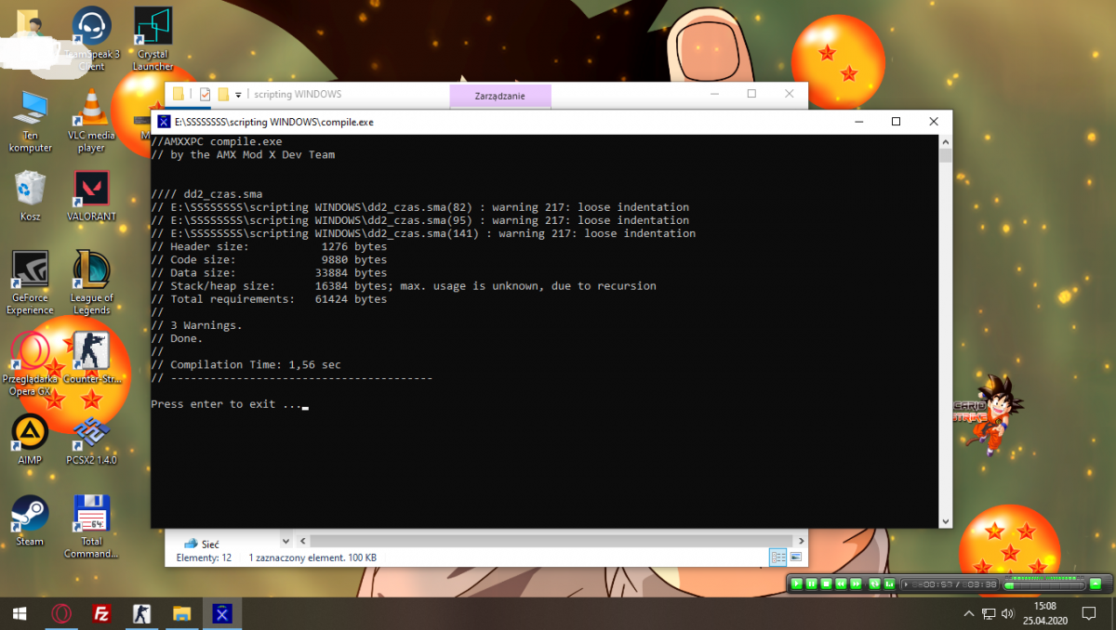The width and height of the screenshot is (1116, 630).
Task: Click the Properties checkmark icon in Explorer's quick access toolbar
Action: [x=205, y=94]
